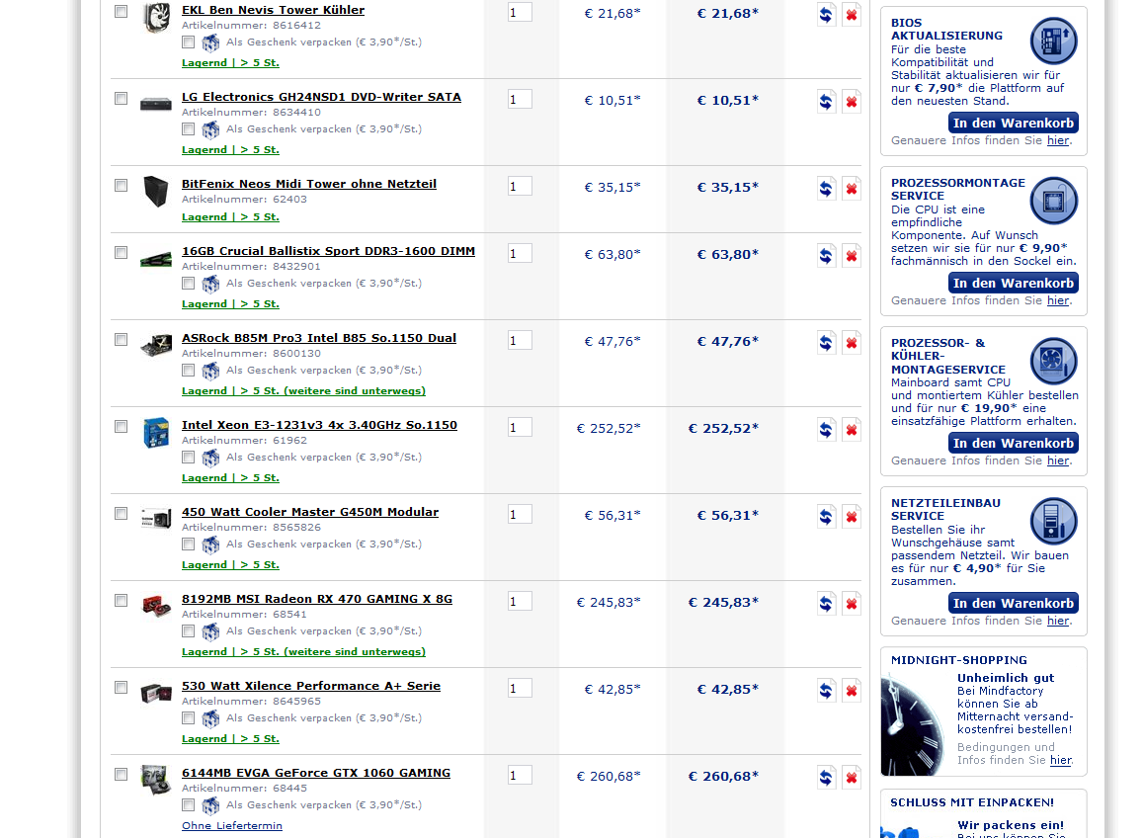1143x838 pixels.
Task: Update quantity for Cooler Master G450M
Action: pos(825,517)
